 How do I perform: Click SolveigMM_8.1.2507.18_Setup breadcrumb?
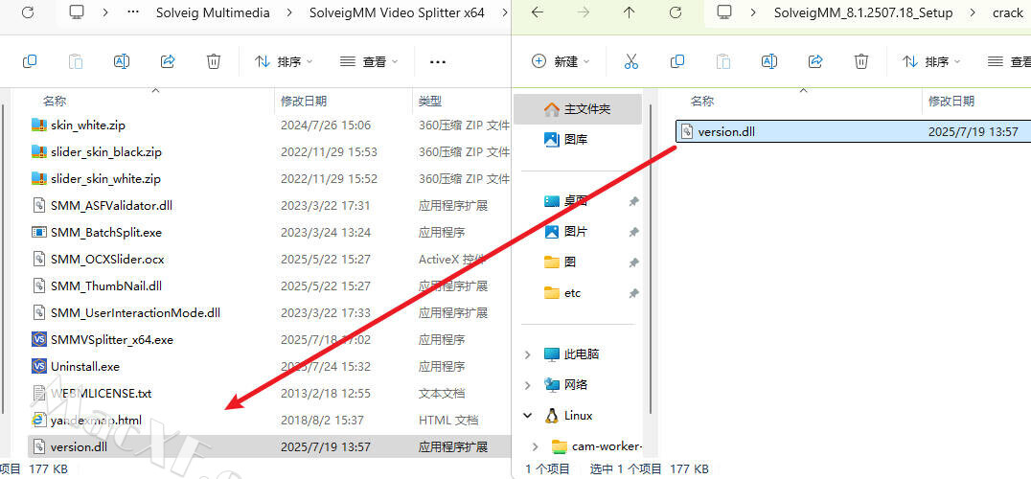pos(863,12)
